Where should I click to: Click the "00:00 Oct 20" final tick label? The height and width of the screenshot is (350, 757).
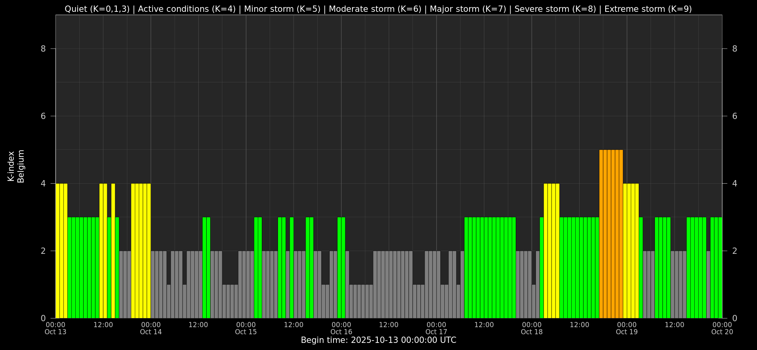point(722,328)
